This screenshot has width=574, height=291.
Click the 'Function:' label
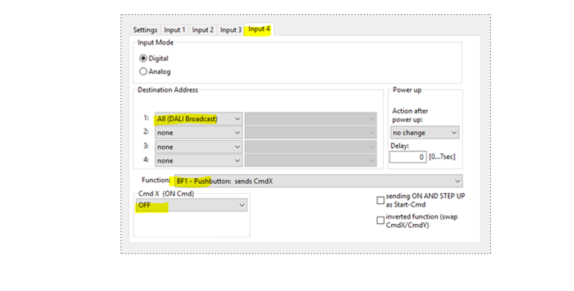pyautogui.click(x=156, y=180)
